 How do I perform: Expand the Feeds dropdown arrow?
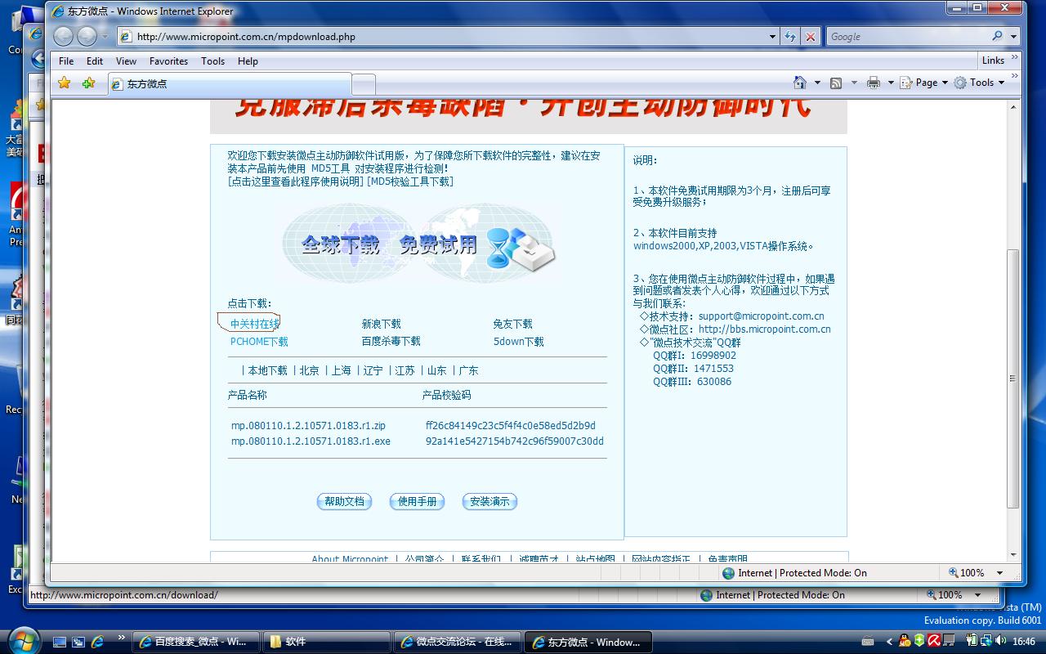click(x=854, y=83)
